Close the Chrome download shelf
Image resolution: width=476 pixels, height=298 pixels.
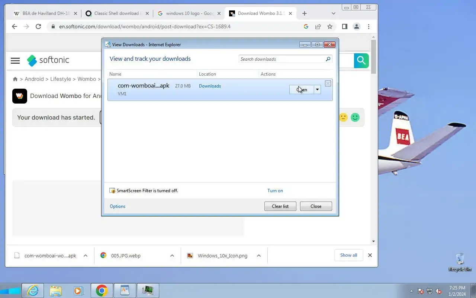click(x=370, y=255)
